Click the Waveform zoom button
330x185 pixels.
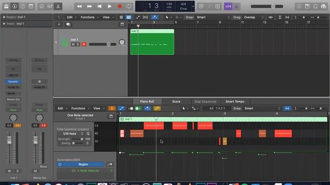271,17
